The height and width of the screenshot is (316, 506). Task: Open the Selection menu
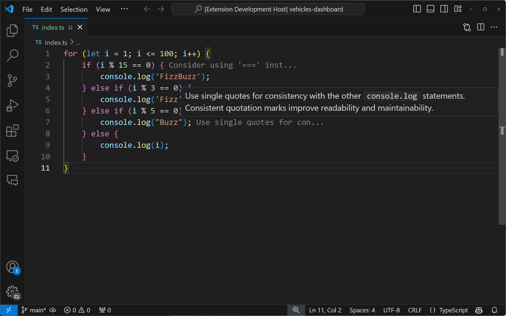73,9
